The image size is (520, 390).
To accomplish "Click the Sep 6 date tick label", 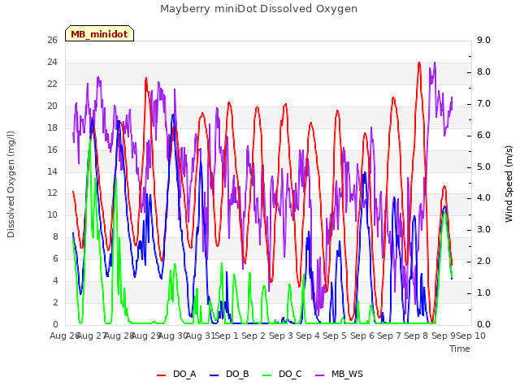I will [362, 336].
